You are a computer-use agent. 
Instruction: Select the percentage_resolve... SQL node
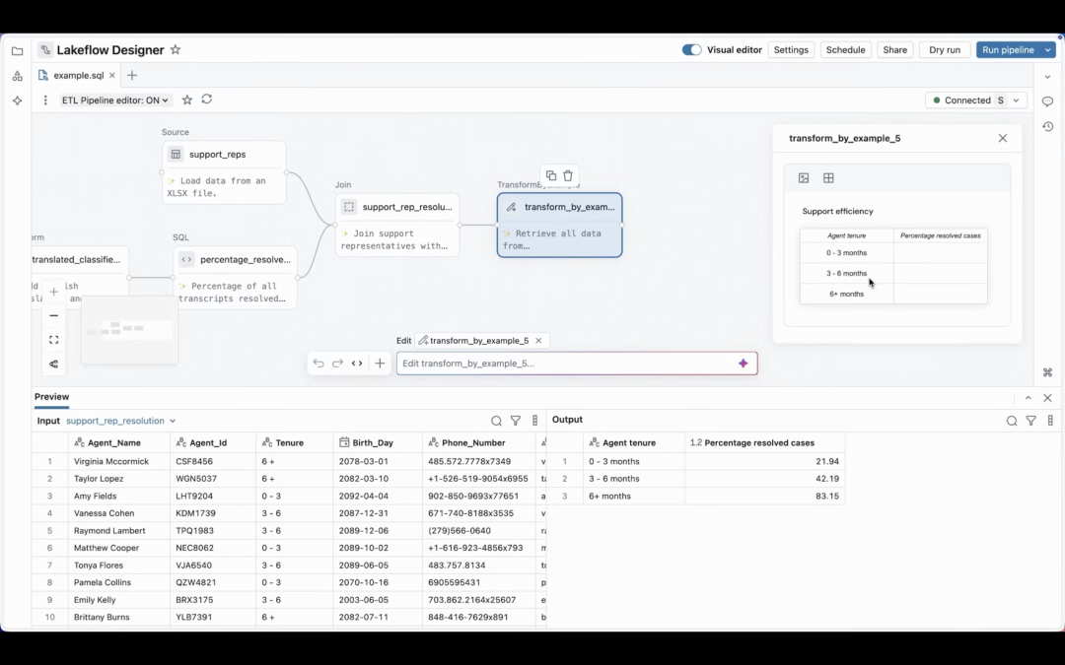click(235, 278)
